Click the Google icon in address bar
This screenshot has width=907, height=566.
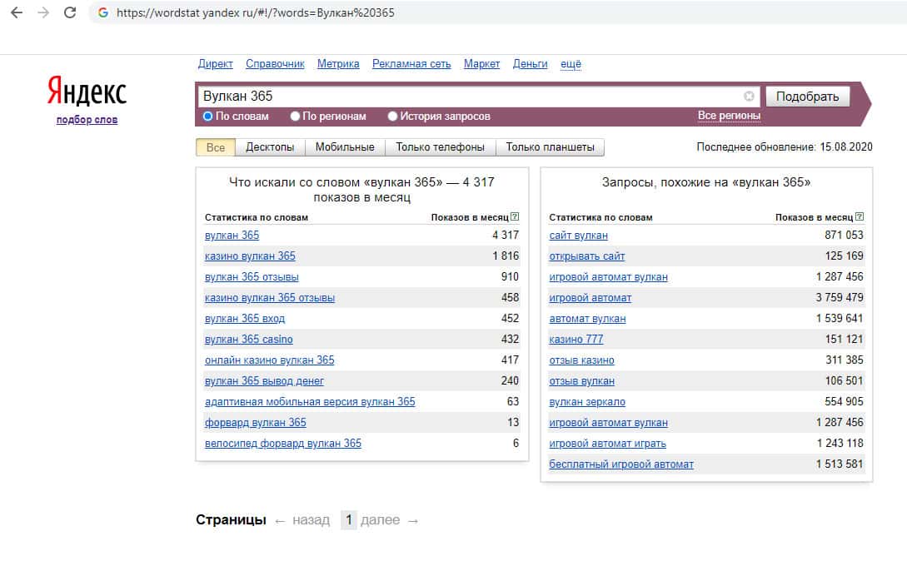click(103, 13)
